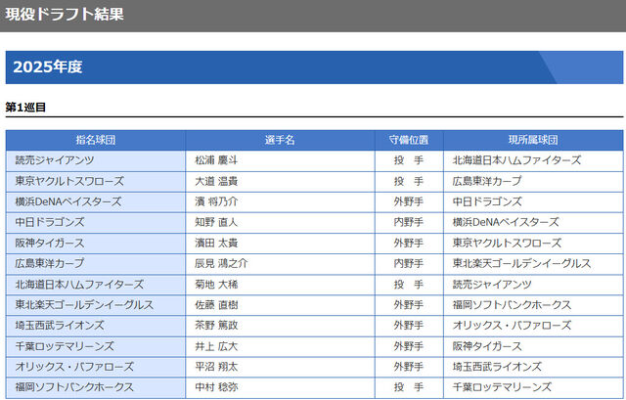This screenshot has height=400, width=626.
Task: Click the "外野手" position in 佐藤 直樹's row
Action: click(x=409, y=305)
